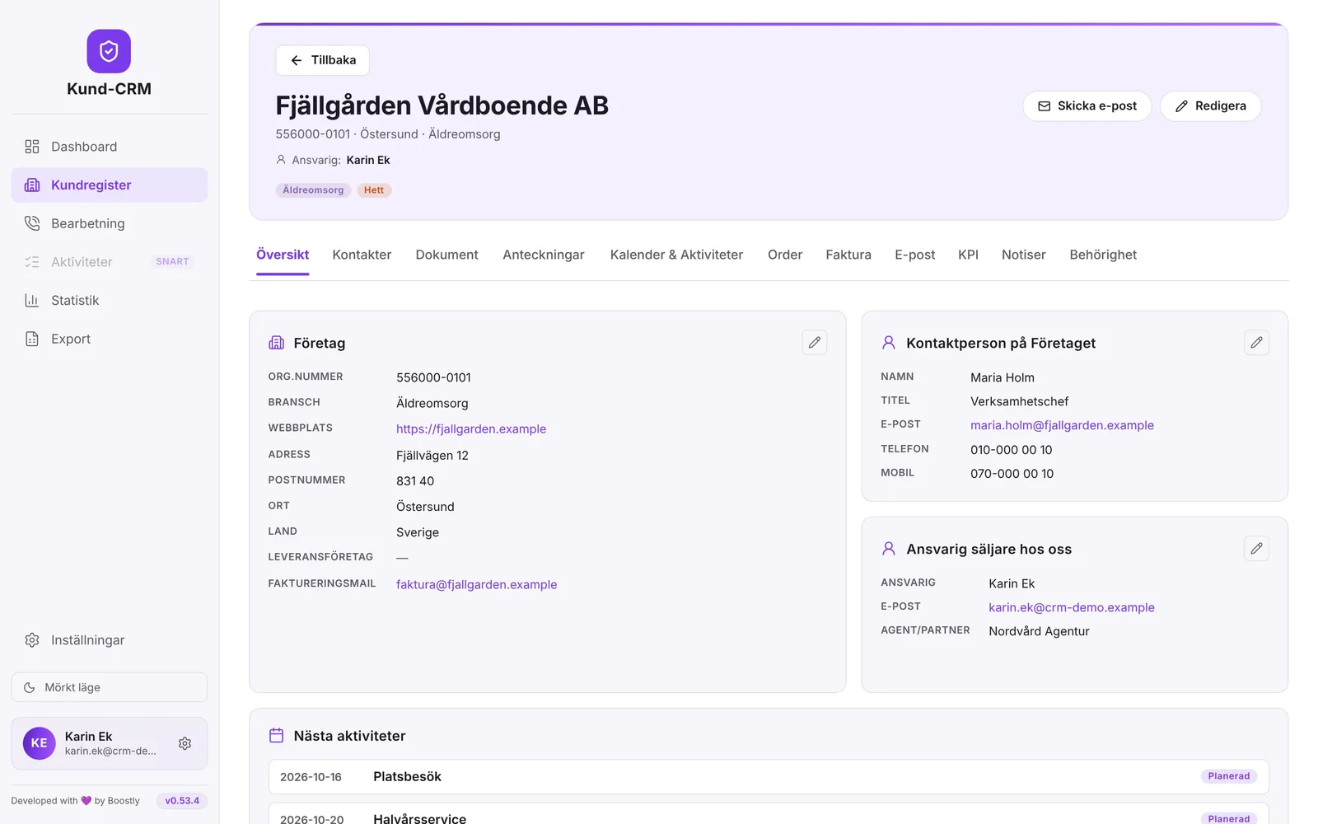The width and height of the screenshot is (1318, 824).
Task: Open the Platsbesök activity row
Action: pos(769,776)
